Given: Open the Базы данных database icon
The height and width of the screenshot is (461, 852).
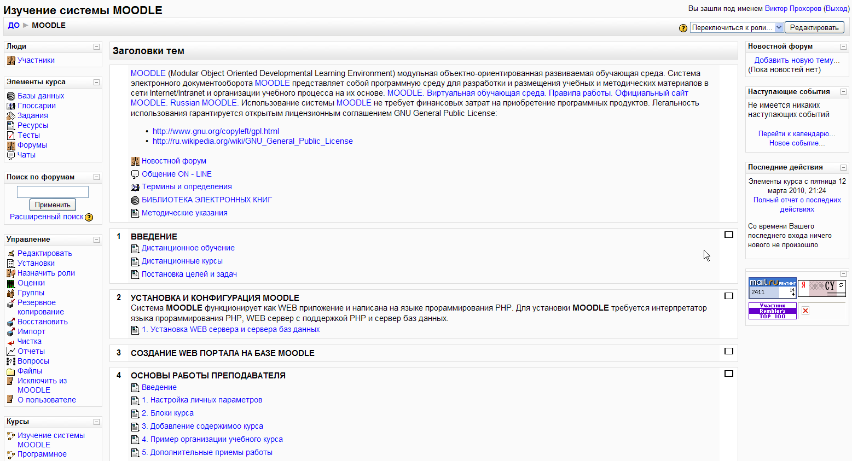Looking at the screenshot, I should tap(11, 96).
